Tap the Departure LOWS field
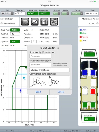Image resolution: width=99 pixels, height=132 pixels. tap(33, 13)
